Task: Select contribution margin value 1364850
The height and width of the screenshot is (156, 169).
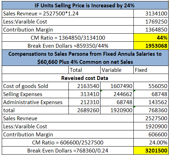Action: [151, 29]
